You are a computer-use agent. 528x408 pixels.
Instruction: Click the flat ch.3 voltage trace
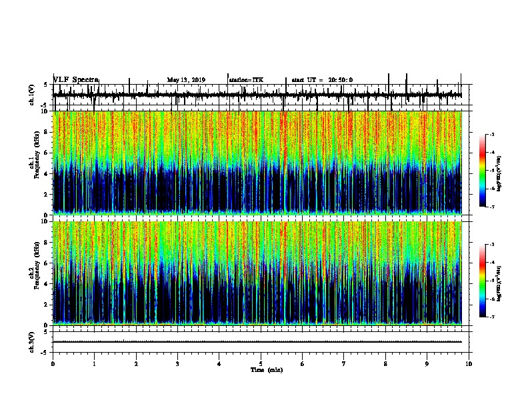(x=257, y=342)
